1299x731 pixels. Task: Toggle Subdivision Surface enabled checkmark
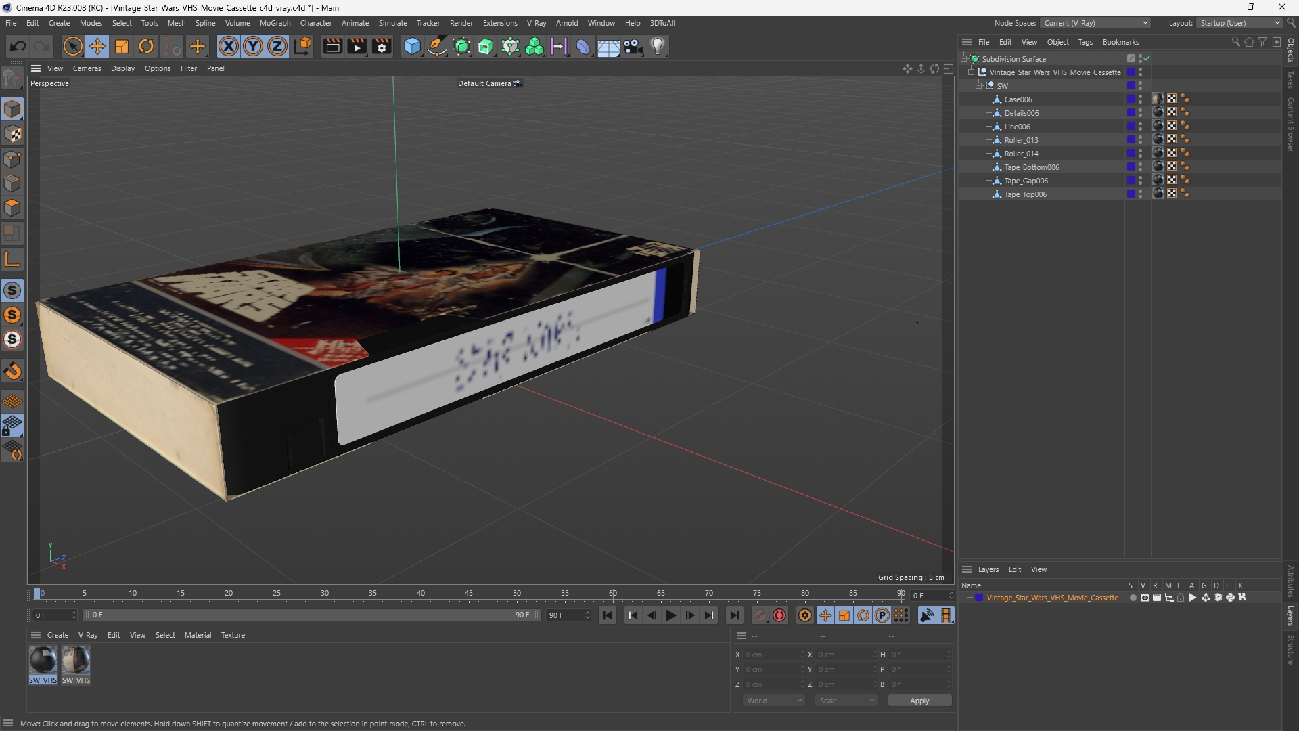point(1147,59)
